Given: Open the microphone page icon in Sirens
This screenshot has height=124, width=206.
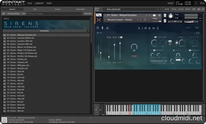Looking at the screenshot, I should point(102,28).
